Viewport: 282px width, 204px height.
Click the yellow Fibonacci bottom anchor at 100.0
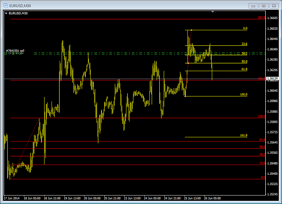185,96
